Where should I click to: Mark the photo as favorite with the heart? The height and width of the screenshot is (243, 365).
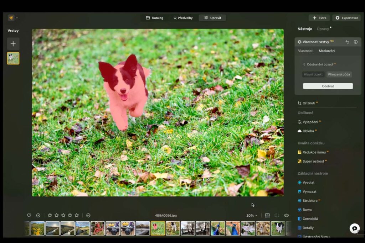(29, 215)
